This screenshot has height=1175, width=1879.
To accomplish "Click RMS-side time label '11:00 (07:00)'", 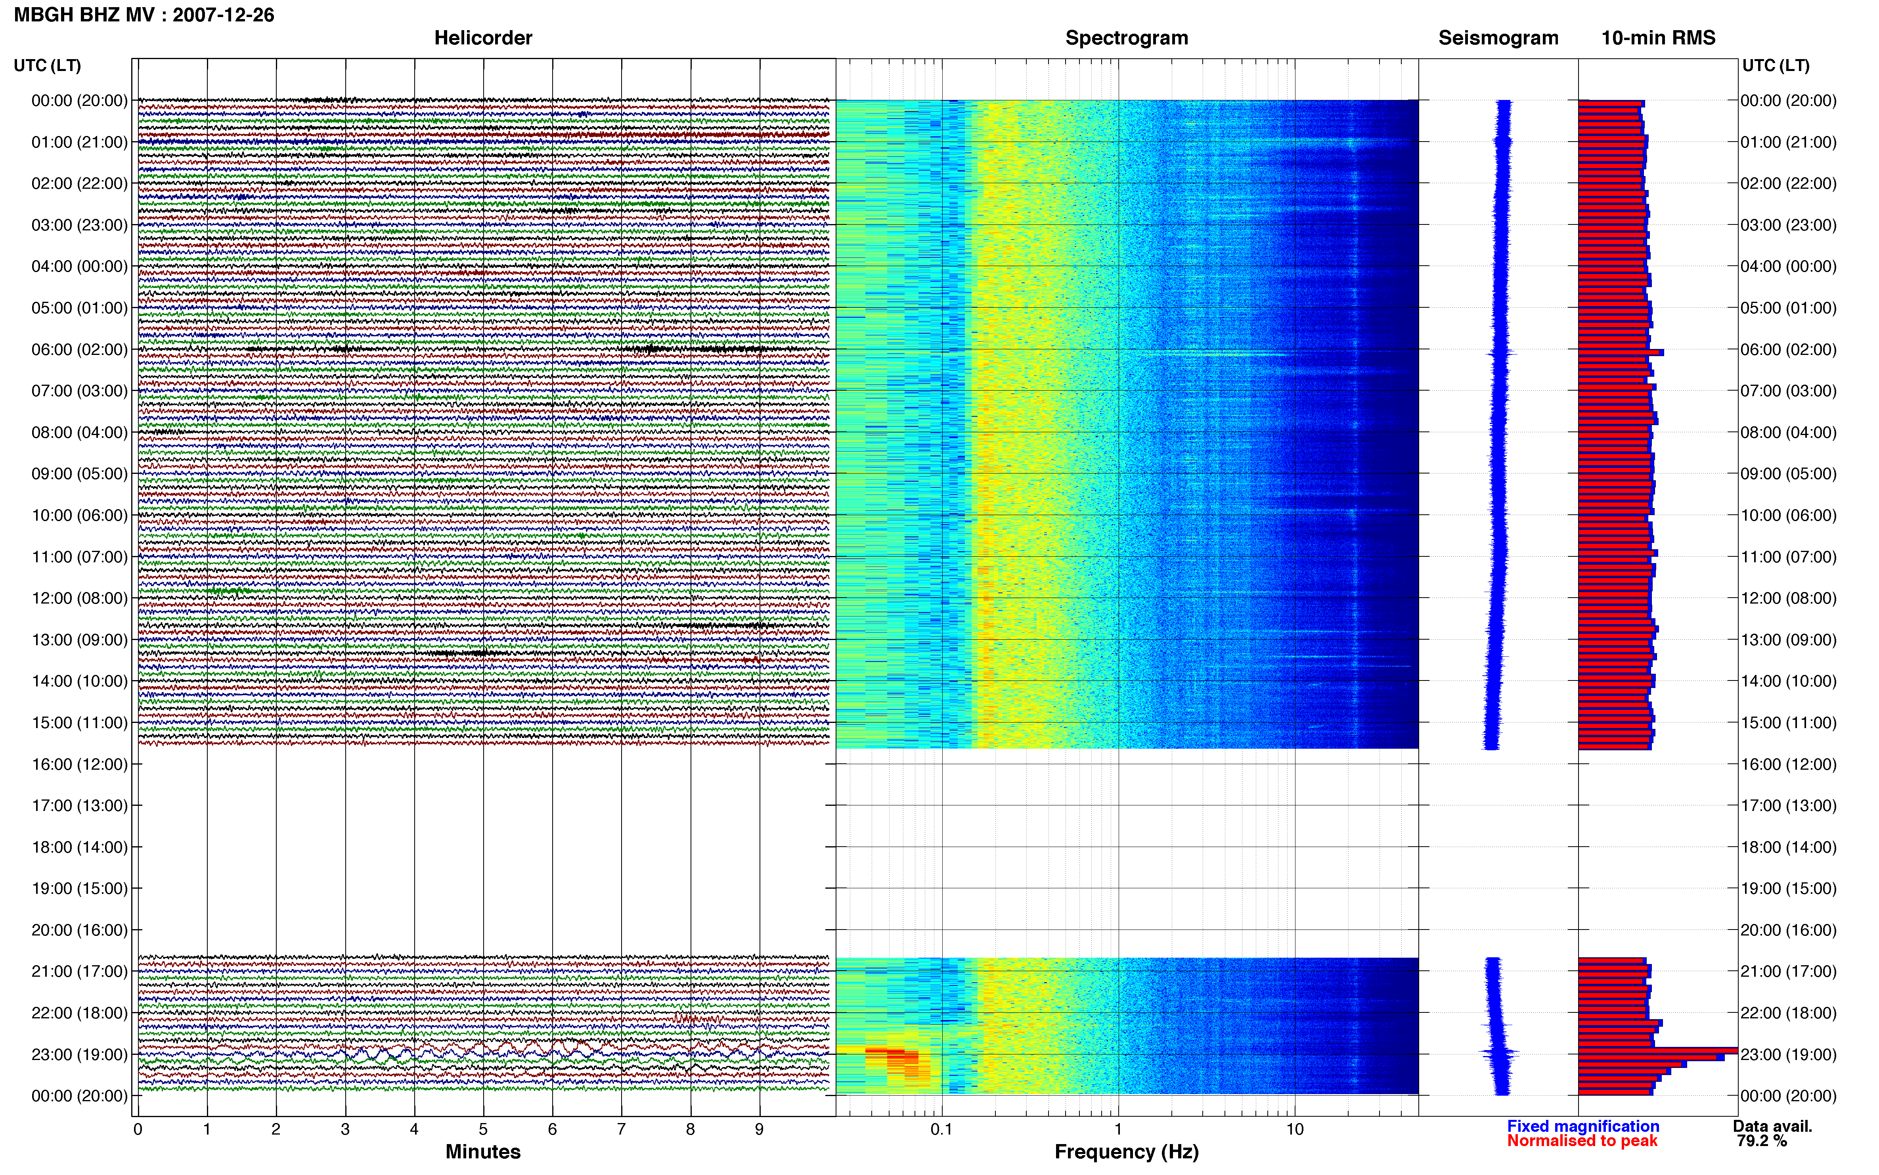I will point(1788,557).
